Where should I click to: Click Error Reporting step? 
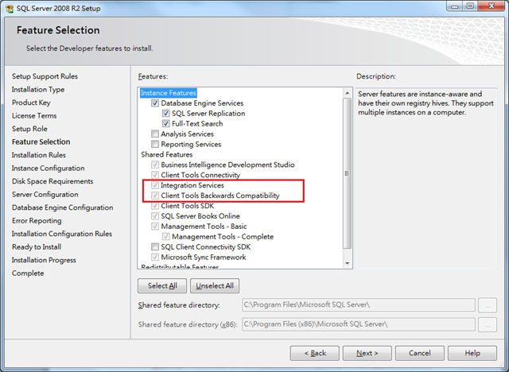tap(37, 221)
